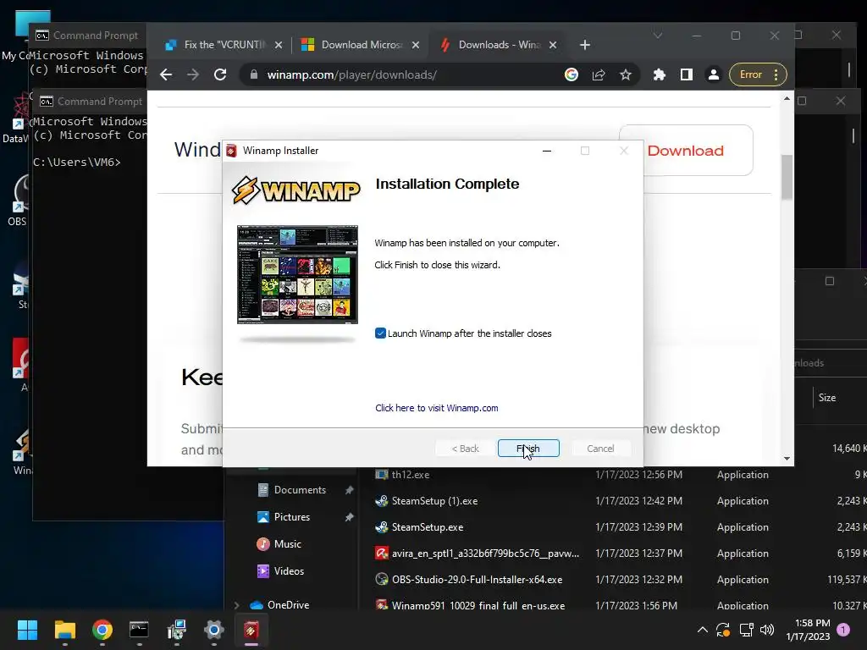Viewport: 867px width, 650px height.
Task: Open Documents folder in File Explorer
Action: [x=300, y=490]
